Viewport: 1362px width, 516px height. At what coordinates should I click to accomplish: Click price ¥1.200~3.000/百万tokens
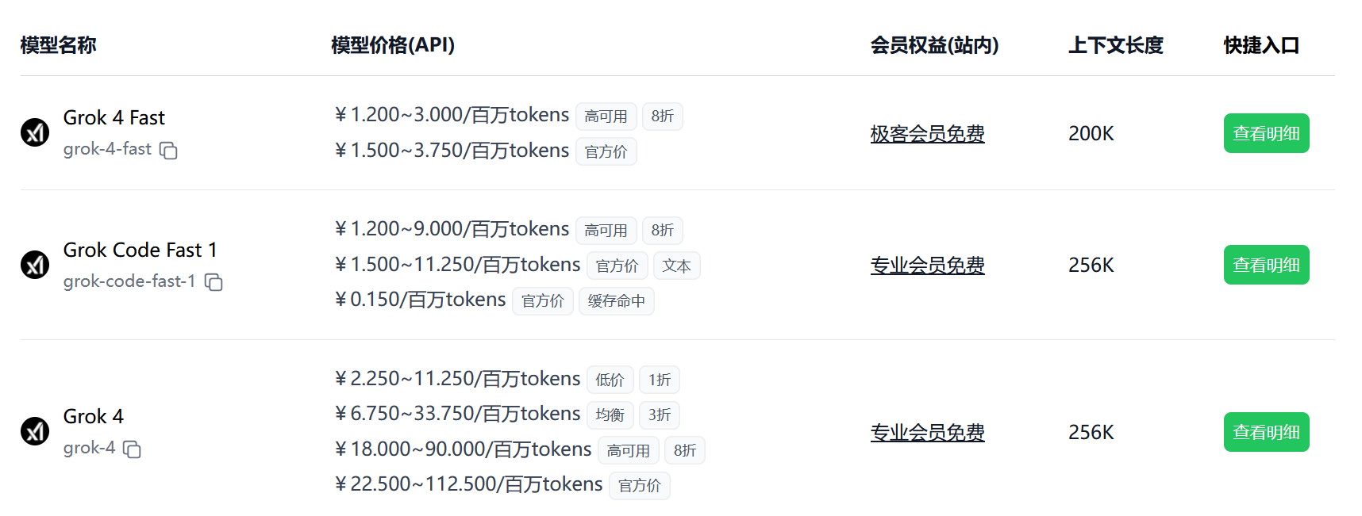tap(452, 115)
